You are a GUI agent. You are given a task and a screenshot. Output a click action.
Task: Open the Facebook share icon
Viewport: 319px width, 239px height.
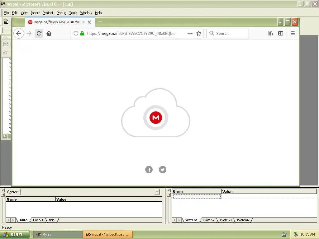[x=149, y=170]
